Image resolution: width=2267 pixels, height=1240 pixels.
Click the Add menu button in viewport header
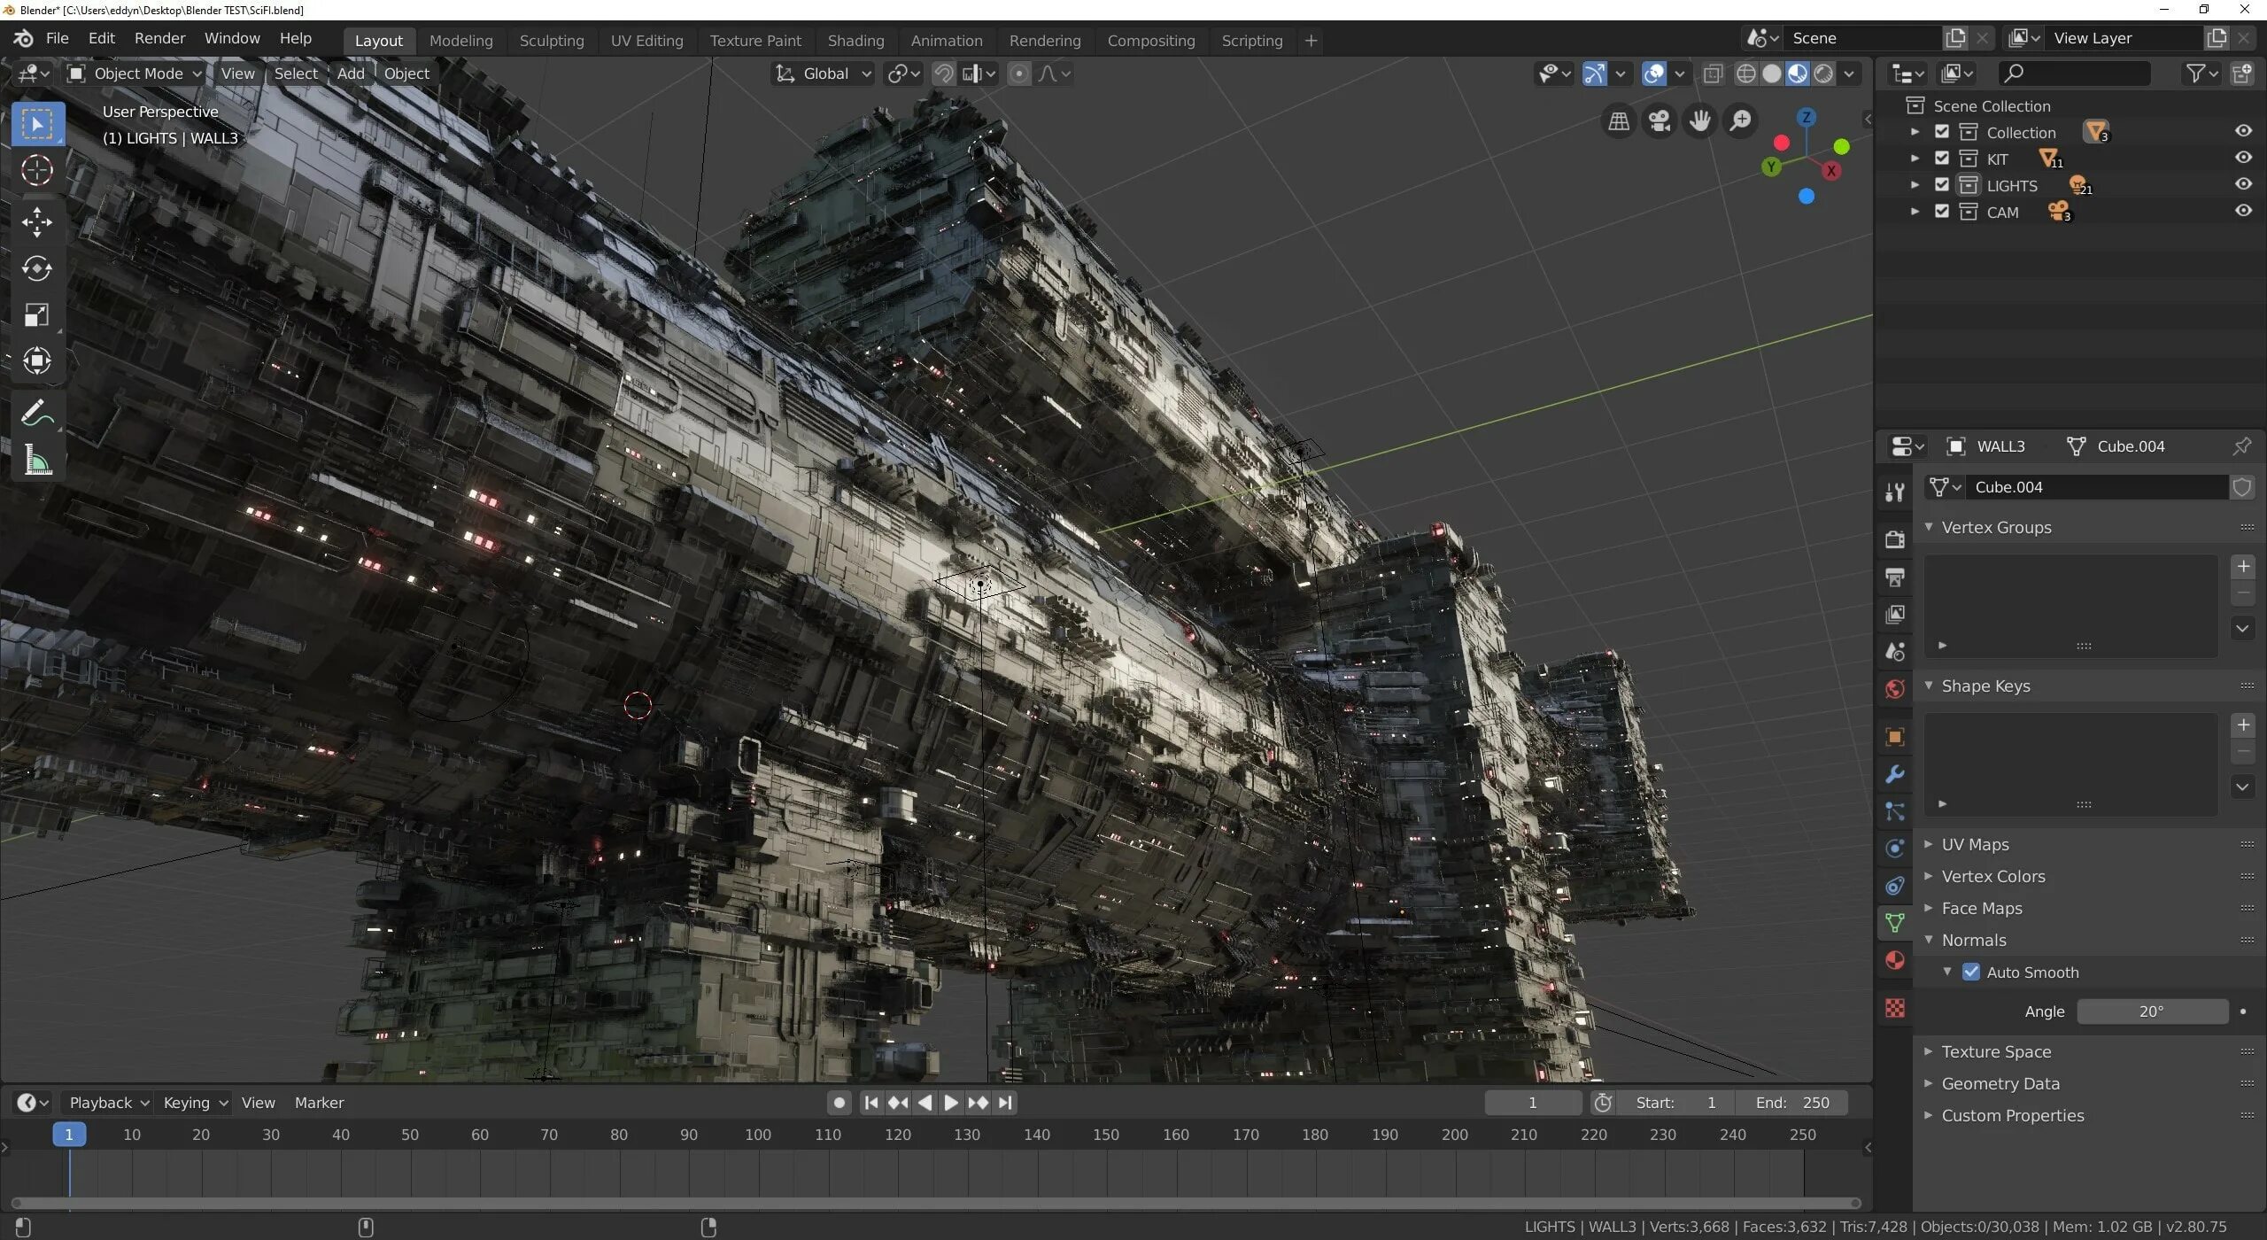coord(351,74)
